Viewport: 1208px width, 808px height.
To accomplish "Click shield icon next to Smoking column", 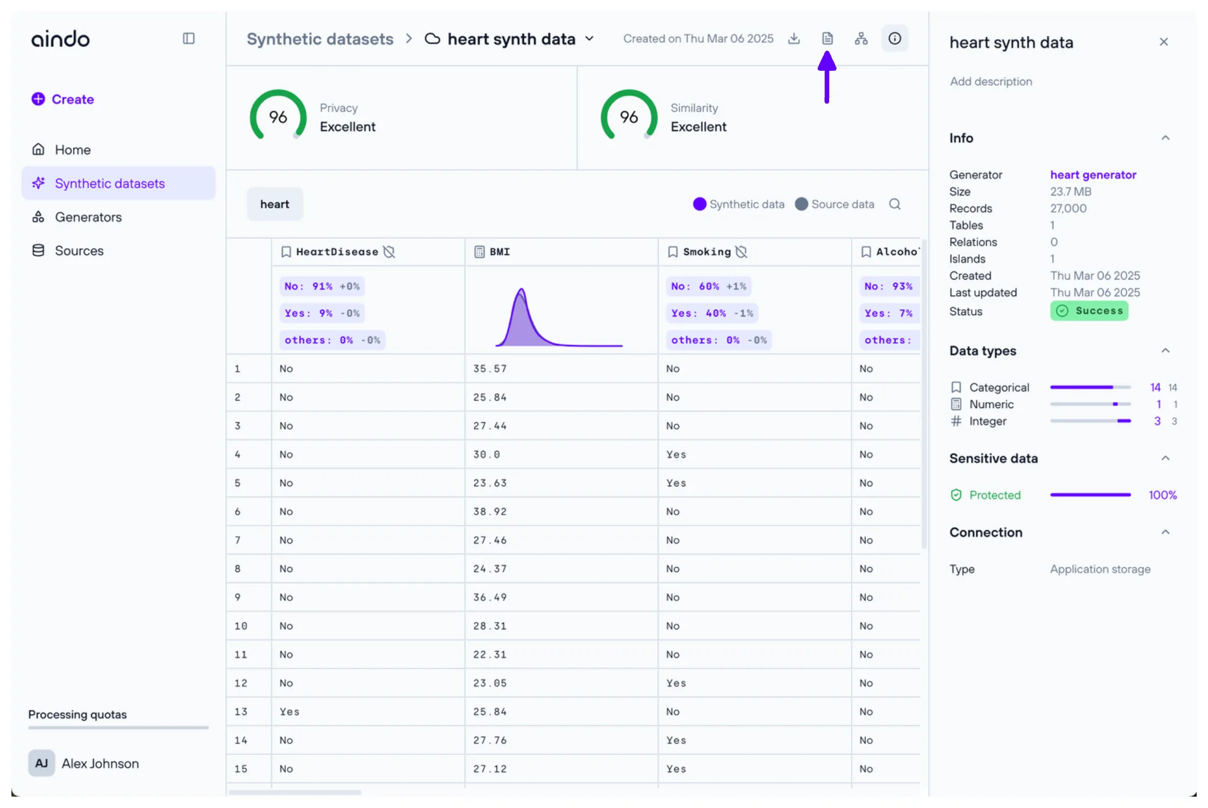I will tap(741, 252).
